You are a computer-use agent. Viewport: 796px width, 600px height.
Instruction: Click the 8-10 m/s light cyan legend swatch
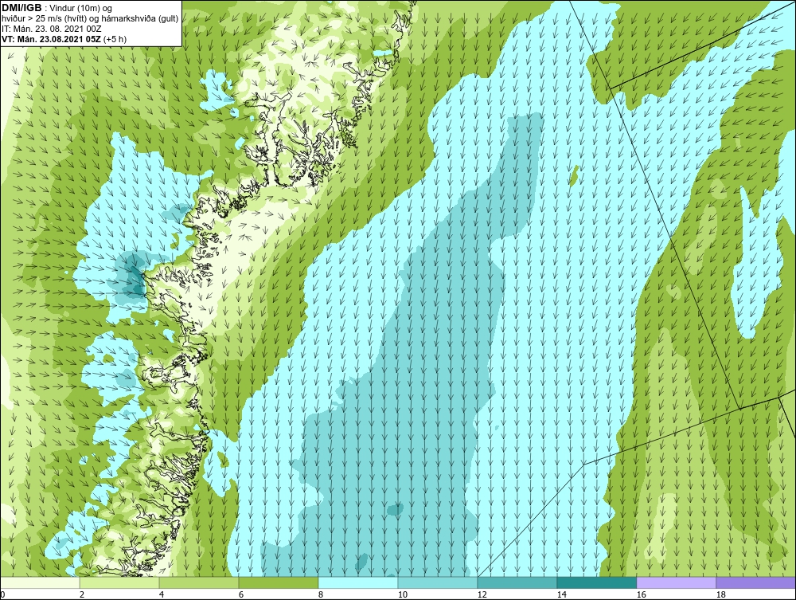[x=358, y=582]
